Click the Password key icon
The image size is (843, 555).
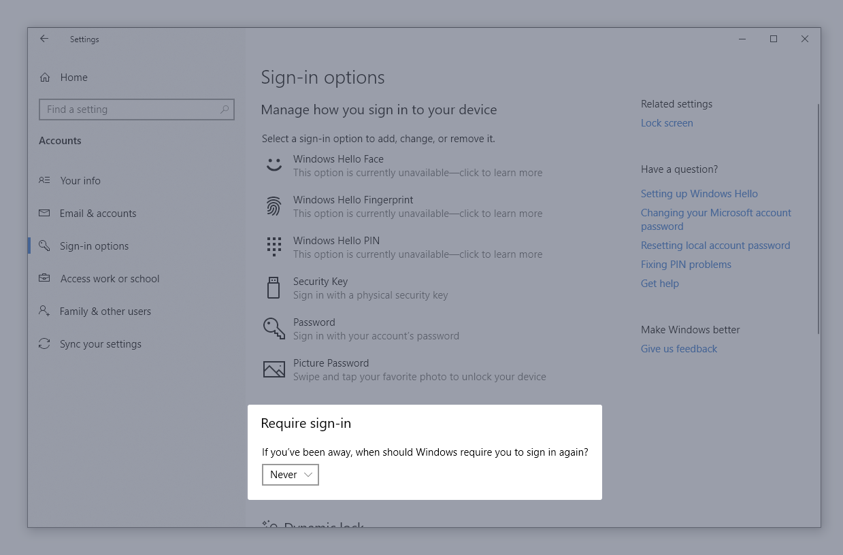click(274, 329)
